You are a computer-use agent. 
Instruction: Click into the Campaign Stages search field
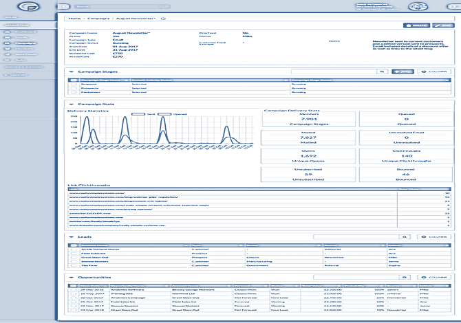[x=334, y=71]
